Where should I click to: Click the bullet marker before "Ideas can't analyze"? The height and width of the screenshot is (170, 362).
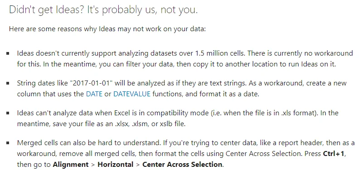click(8, 113)
